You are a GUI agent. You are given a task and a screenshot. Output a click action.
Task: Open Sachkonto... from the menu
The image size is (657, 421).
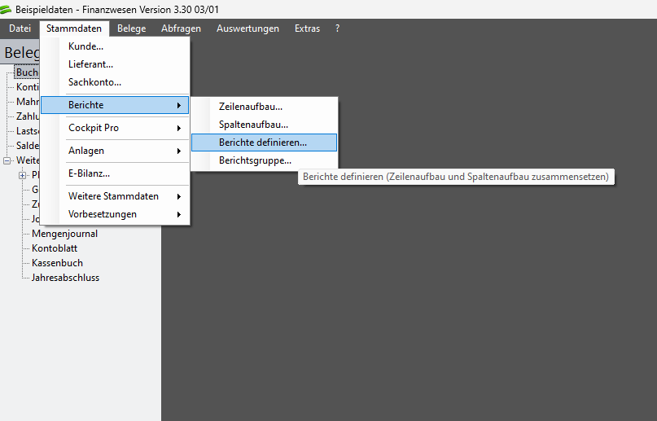94,82
